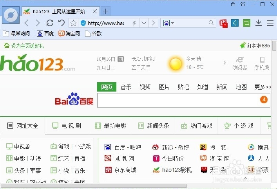Click the blue speaker mute extension icon

click(x=235, y=23)
